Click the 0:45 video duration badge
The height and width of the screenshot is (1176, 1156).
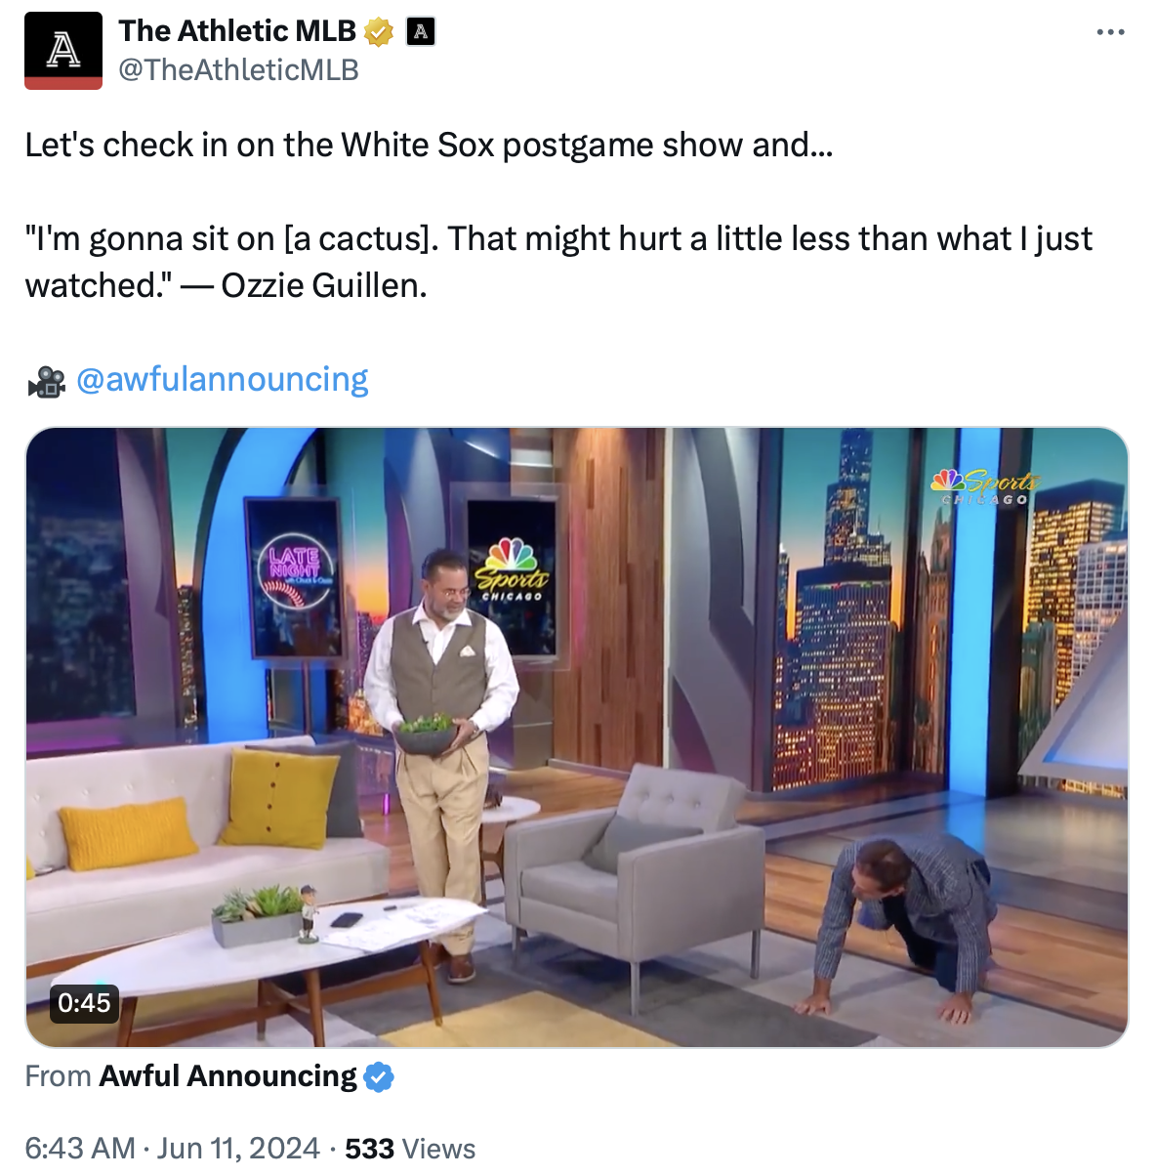pos(85,1003)
